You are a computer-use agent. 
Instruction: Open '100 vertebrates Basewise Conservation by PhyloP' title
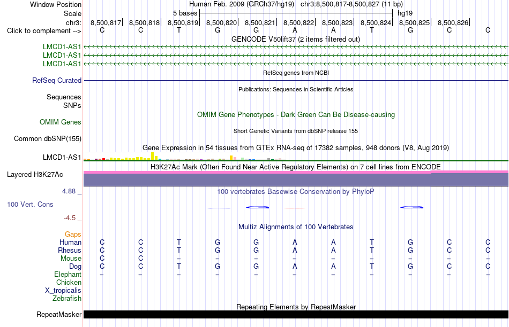click(296, 192)
